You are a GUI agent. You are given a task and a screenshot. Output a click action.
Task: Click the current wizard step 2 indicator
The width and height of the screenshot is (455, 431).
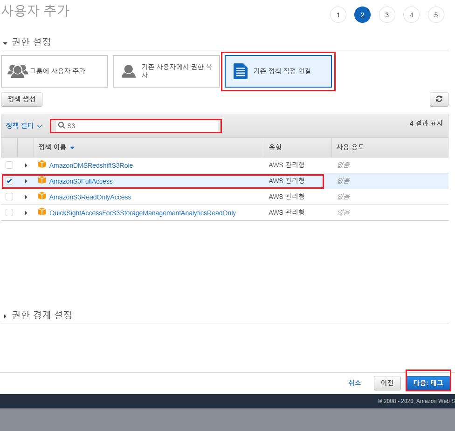(x=362, y=15)
